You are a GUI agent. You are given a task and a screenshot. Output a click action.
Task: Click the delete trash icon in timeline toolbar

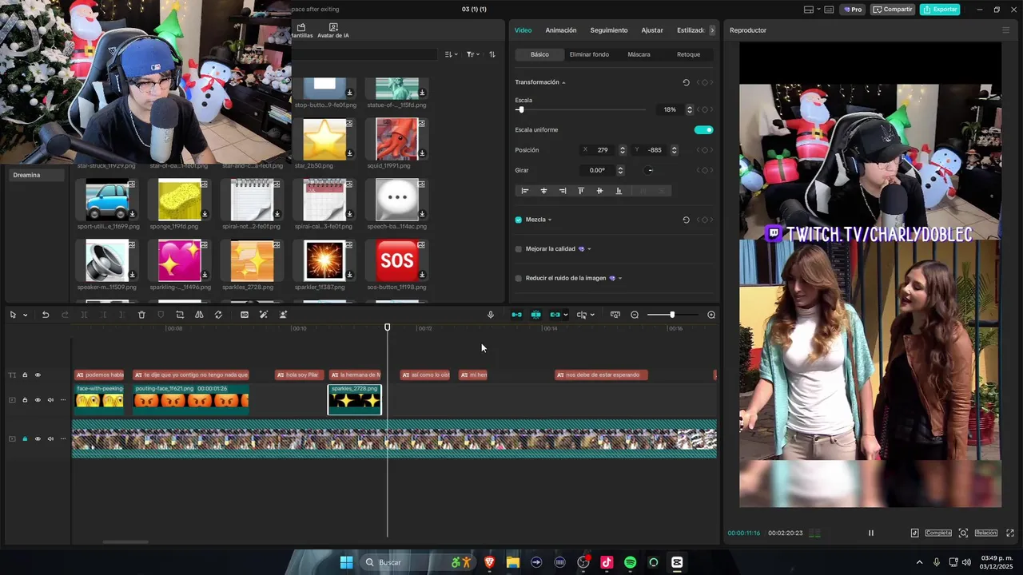click(141, 315)
